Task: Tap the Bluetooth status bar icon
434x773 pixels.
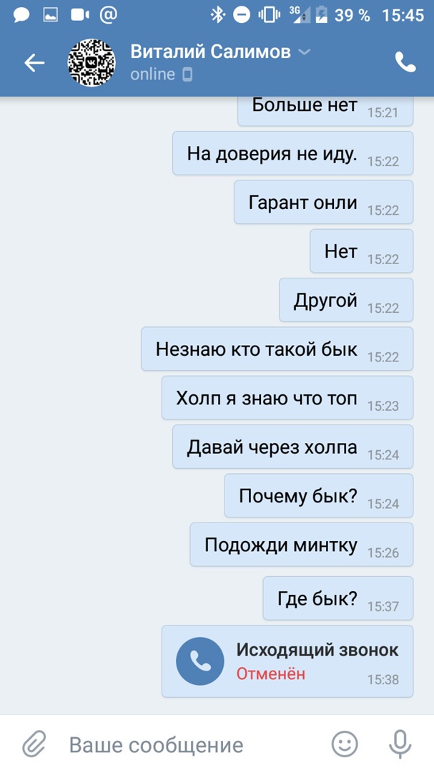Action: pyautogui.click(x=217, y=15)
